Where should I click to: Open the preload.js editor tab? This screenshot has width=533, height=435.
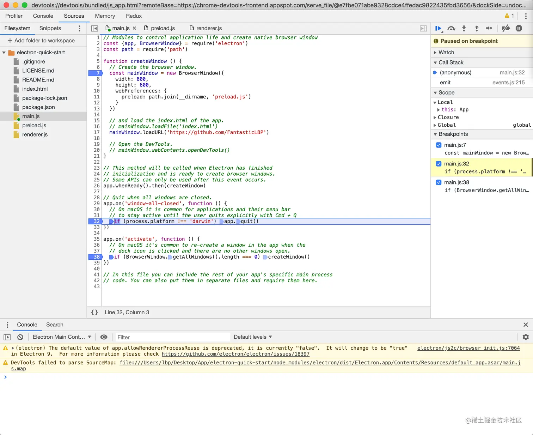pyautogui.click(x=163, y=28)
